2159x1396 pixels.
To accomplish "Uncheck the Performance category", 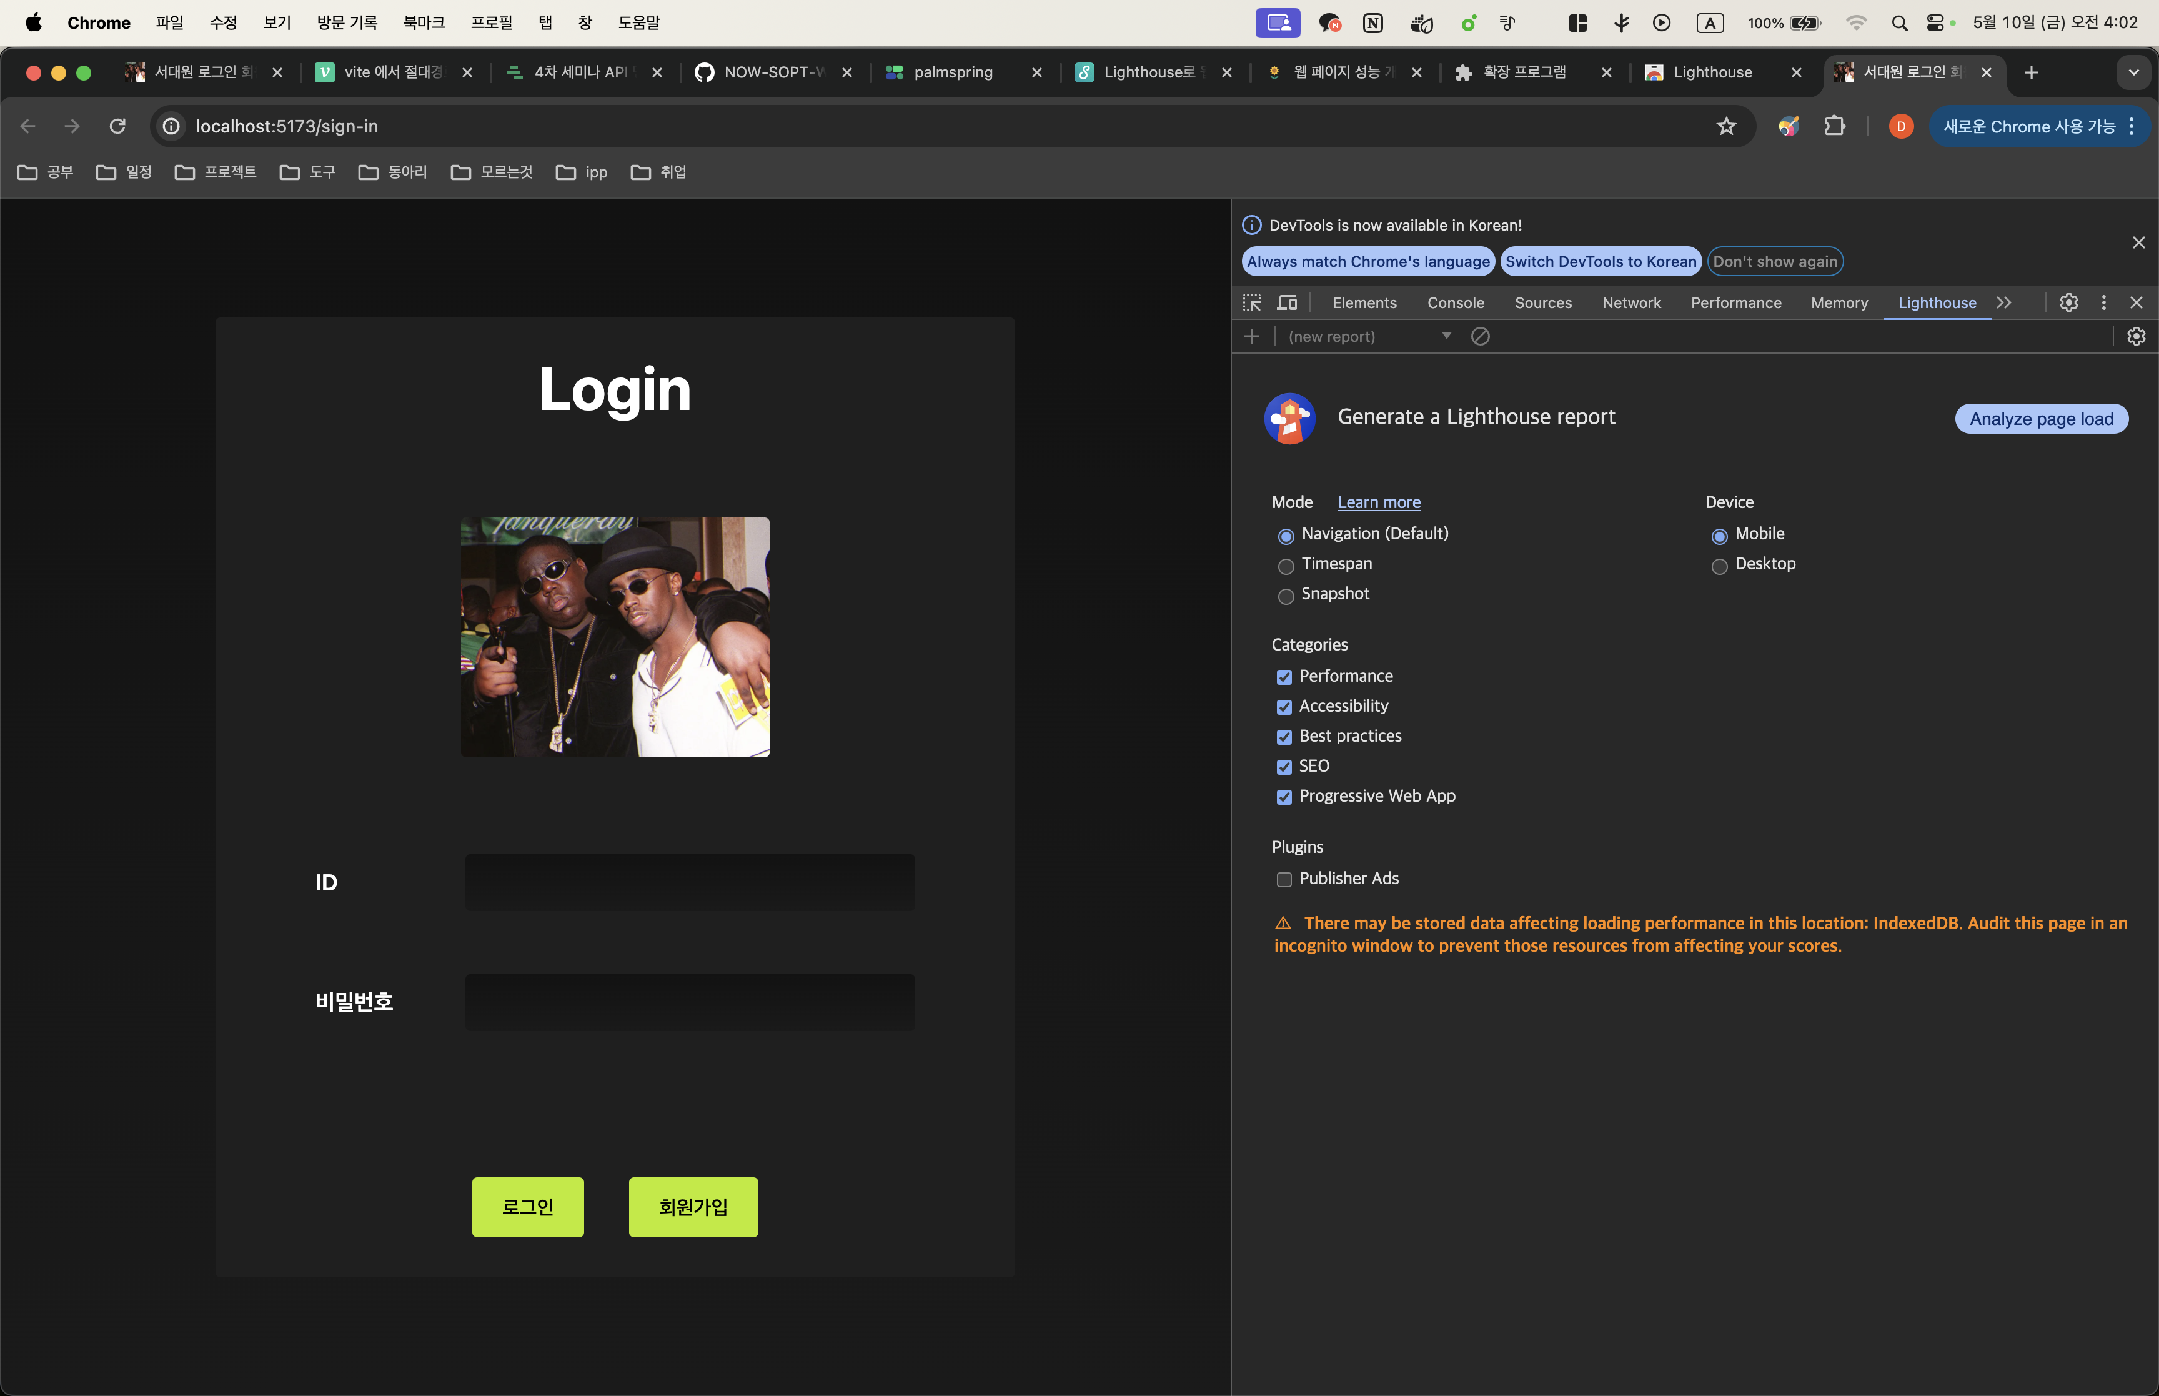I will click(1284, 677).
